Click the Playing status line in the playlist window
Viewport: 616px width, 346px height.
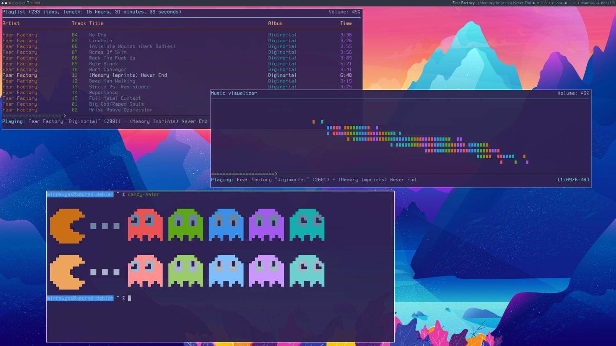(x=105, y=121)
